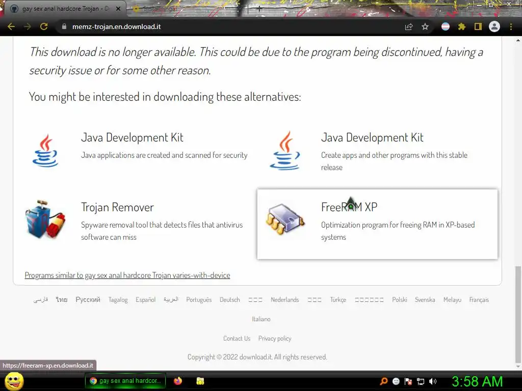The image size is (522, 391).
Task: Open Chrome's three-dot menu
Action: pos(511,26)
